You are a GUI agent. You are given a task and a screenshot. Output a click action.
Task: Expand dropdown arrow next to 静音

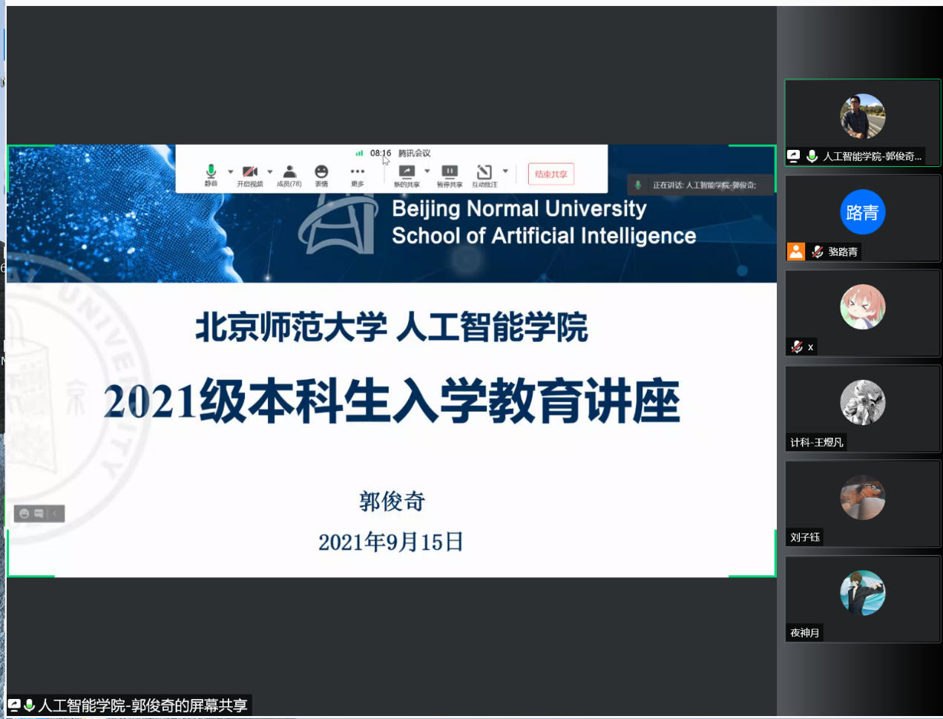[x=230, y=171]
